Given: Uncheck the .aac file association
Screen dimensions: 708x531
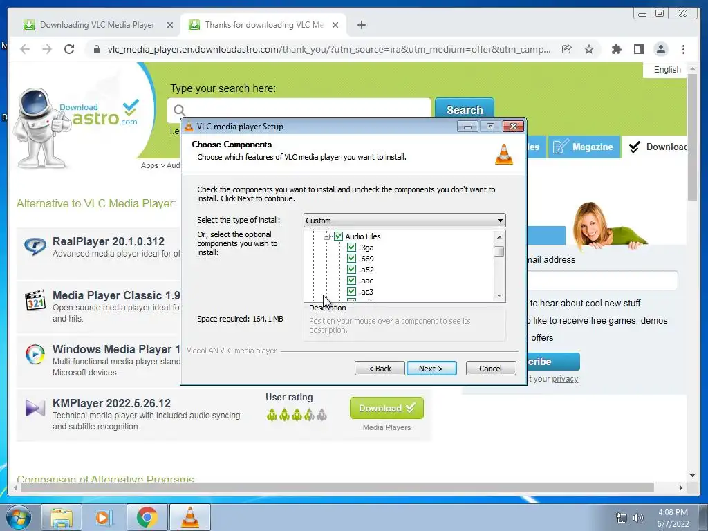Looking at the screenshot, I should [x=351, y=281].
